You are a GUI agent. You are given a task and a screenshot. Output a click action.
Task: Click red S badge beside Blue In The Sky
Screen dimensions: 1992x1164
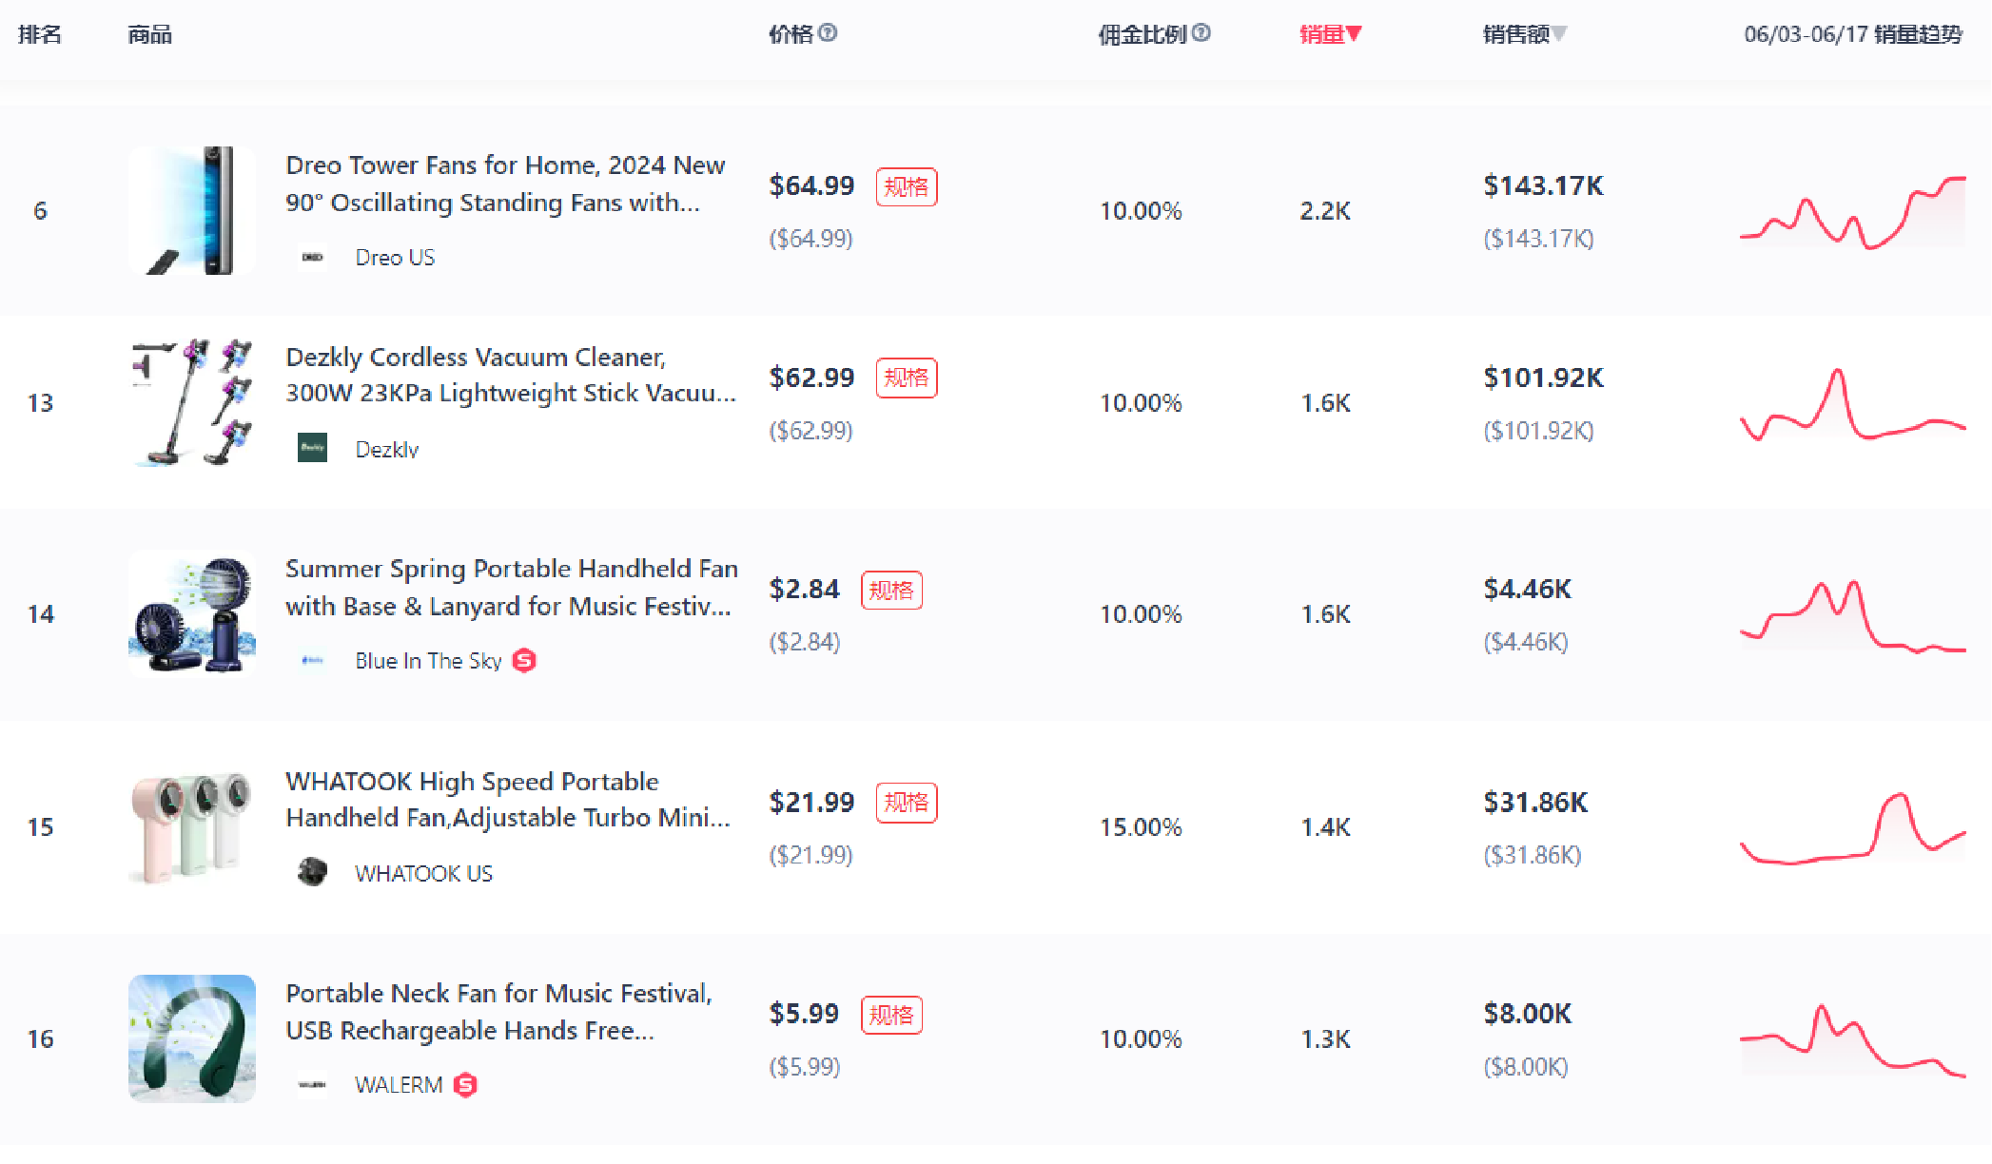pyautogui.click(x=524, y=660)
